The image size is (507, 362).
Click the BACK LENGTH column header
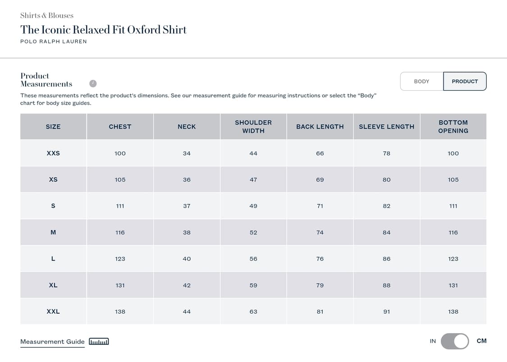click(x=320, y=127)
